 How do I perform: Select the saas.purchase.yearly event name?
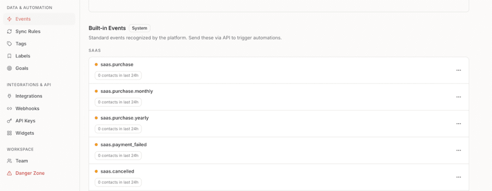coord(124,118)
